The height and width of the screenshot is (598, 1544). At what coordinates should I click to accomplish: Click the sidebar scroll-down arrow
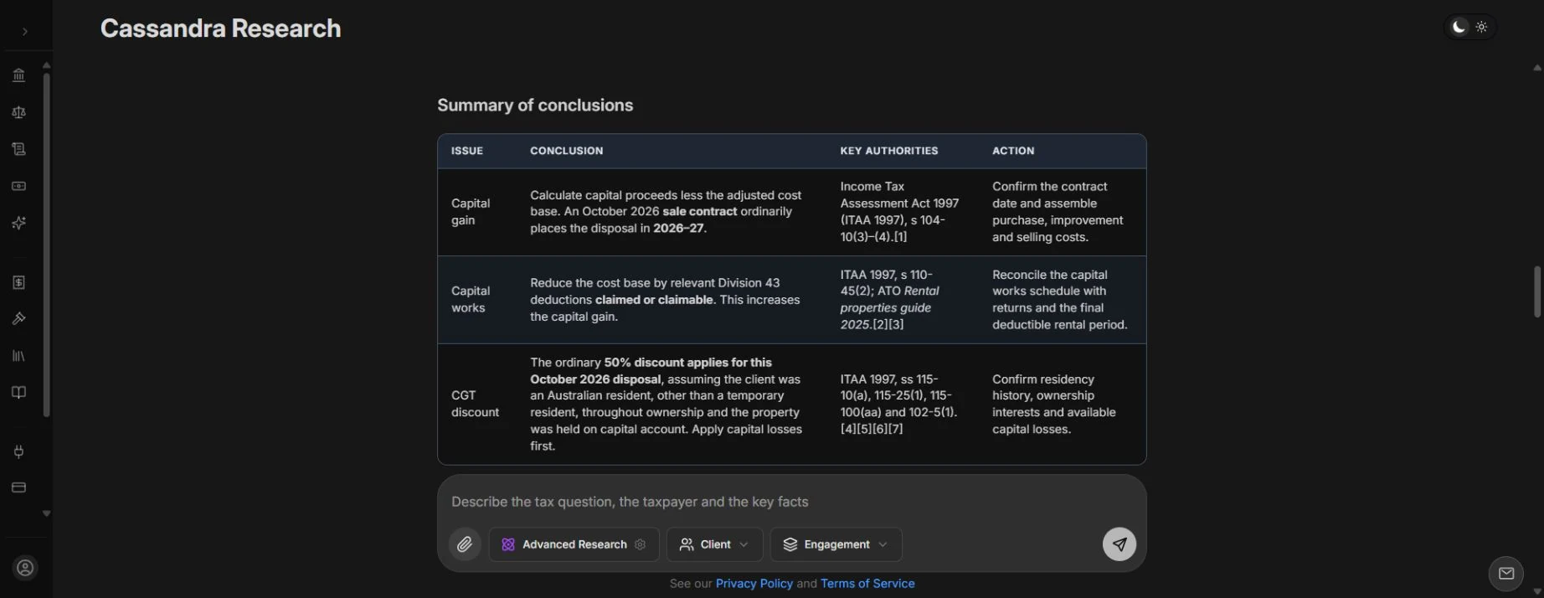[x=47, y=513]
